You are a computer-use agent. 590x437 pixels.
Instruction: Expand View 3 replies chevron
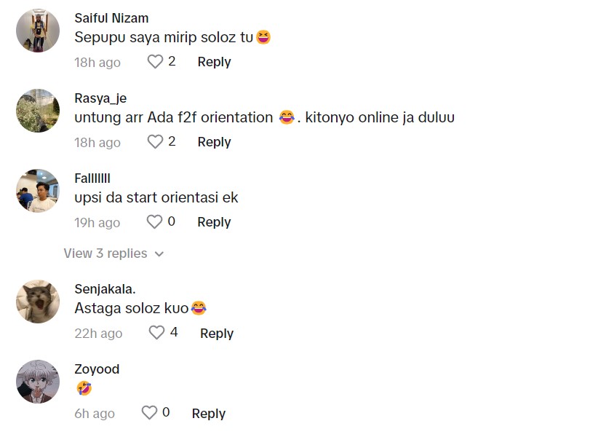click(159, 254)
